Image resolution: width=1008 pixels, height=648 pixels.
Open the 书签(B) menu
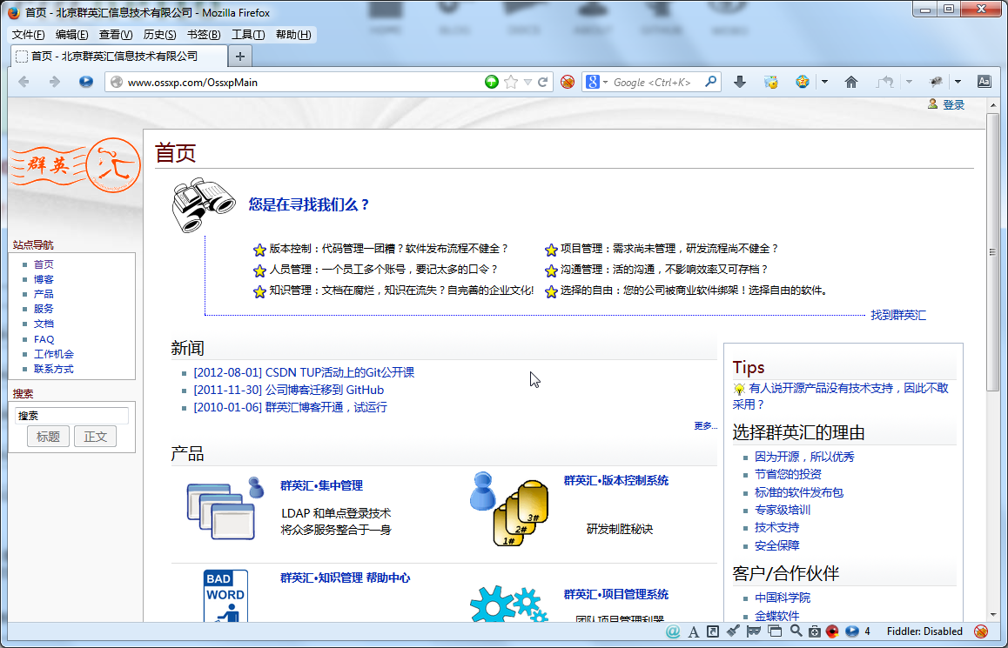coord(204,35)
